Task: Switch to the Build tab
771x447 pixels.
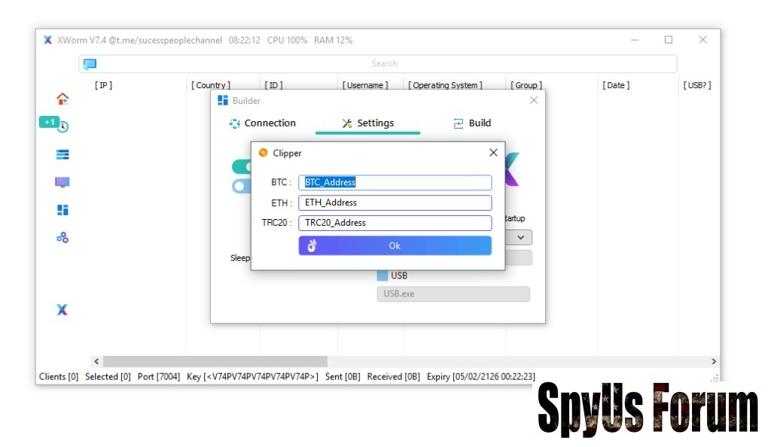Action: 472,123
